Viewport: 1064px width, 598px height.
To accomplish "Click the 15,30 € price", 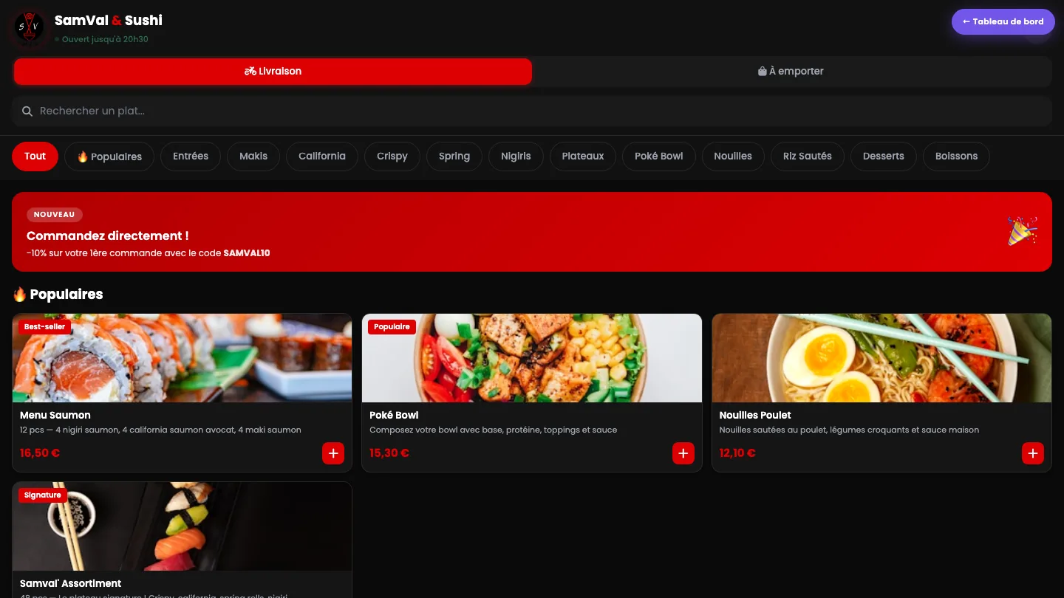I will point(389,453).
